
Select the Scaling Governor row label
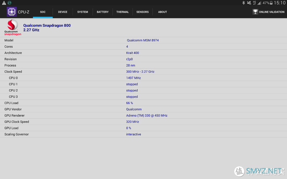[16, 134]
